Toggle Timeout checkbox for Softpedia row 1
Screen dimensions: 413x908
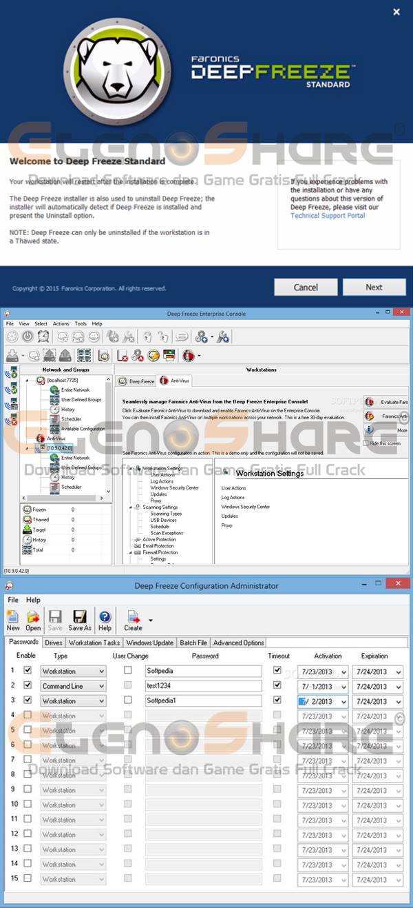coord(277,669)
